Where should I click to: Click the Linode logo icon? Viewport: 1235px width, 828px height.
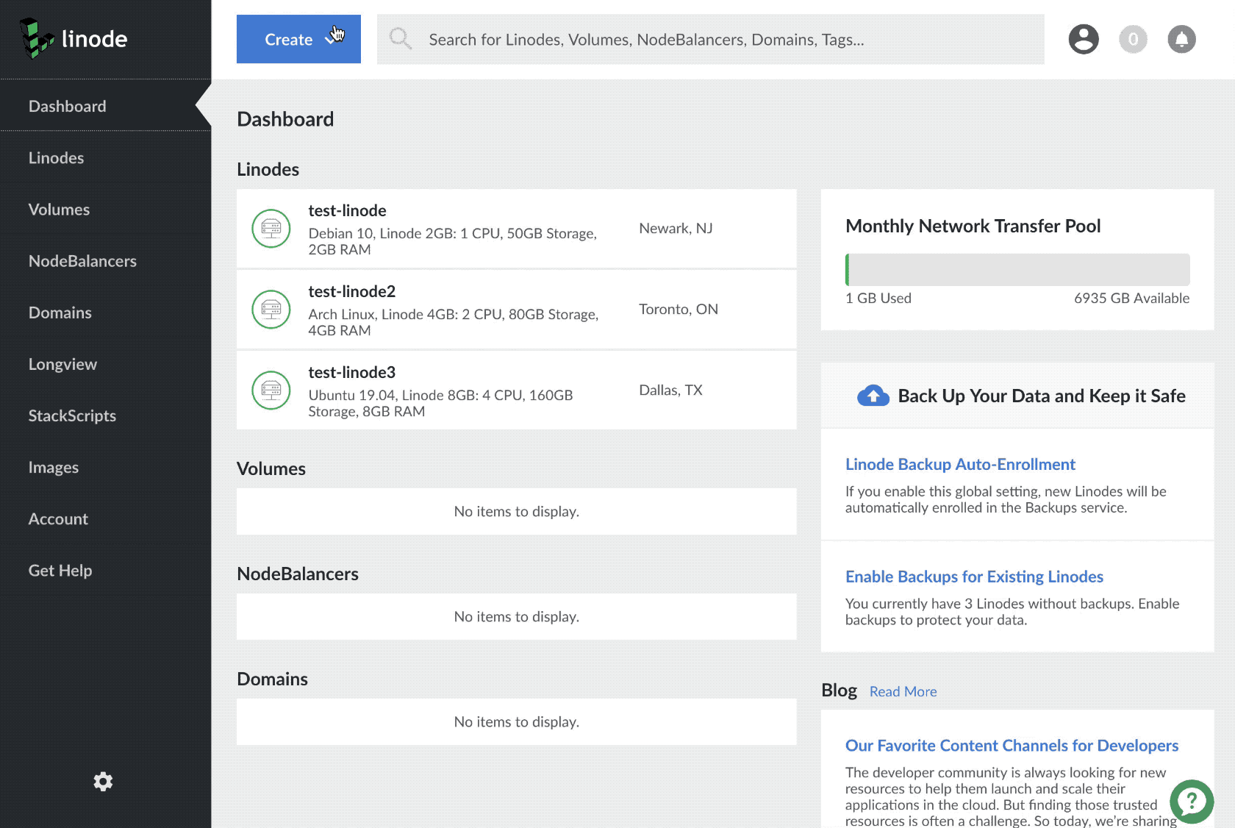coord(36,38)
